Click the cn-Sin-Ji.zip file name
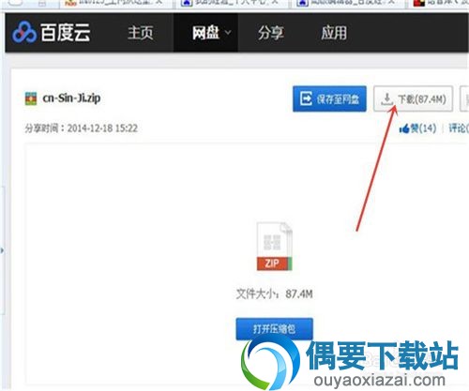Image resolution: width=469 pixels, height=391 pixels. [x=71, y=98]
